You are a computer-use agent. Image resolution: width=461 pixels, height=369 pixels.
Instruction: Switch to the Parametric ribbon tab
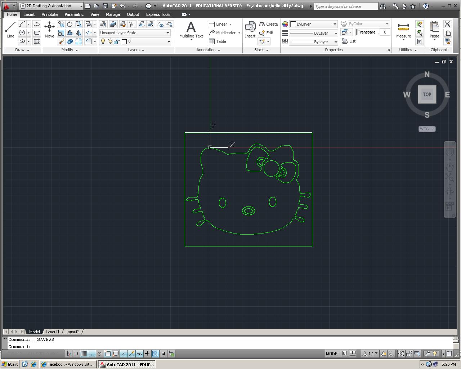74,14
